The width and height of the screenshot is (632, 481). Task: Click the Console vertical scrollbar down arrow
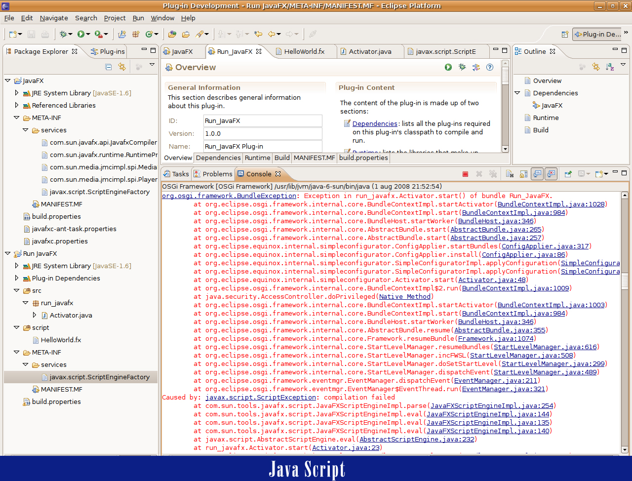point(625,450)
